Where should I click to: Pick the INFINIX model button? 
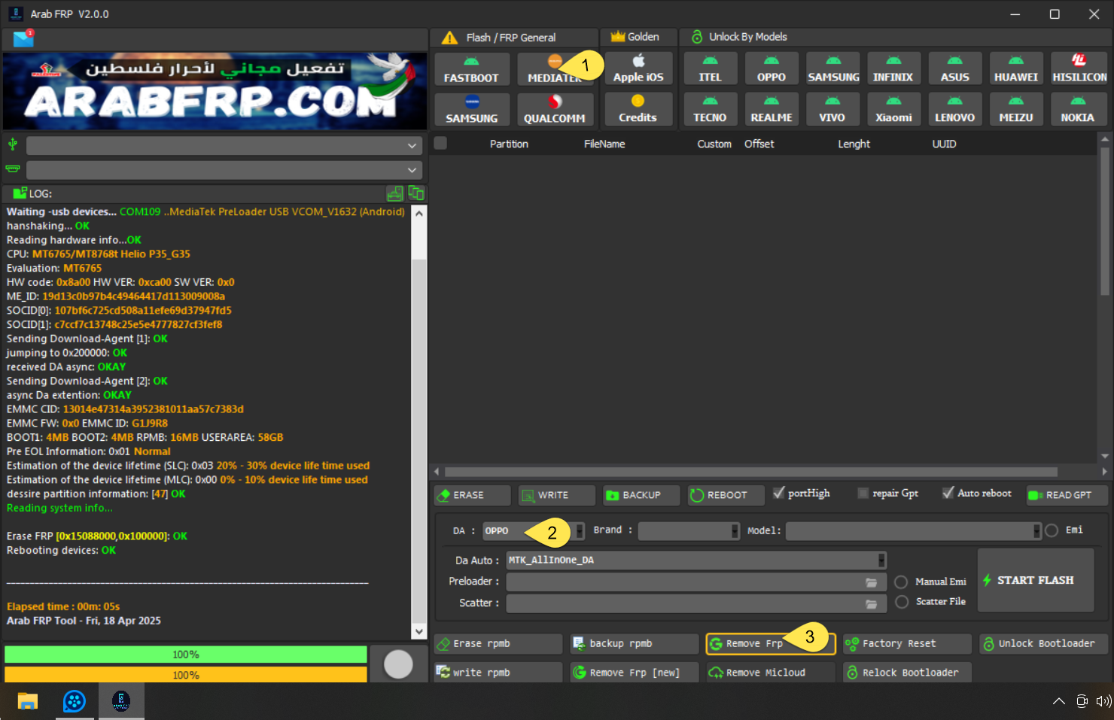pyautogui.click(x=893, y=69)
